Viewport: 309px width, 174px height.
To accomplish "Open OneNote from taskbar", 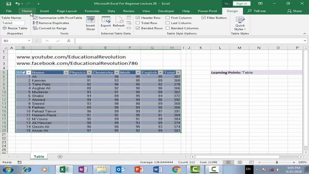I will (x=83, y=170).
